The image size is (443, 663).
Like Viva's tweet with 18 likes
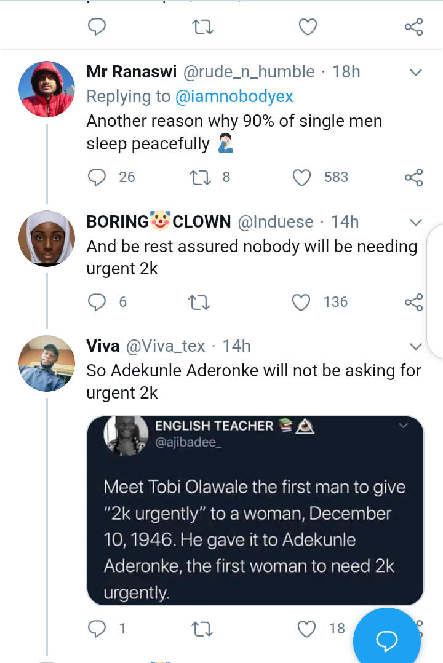coord(307,629)
